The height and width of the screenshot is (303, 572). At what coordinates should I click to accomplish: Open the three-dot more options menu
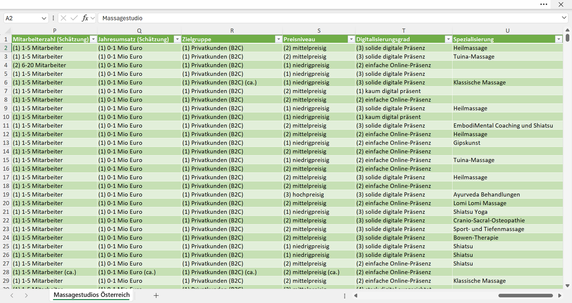tap(544, 4)
